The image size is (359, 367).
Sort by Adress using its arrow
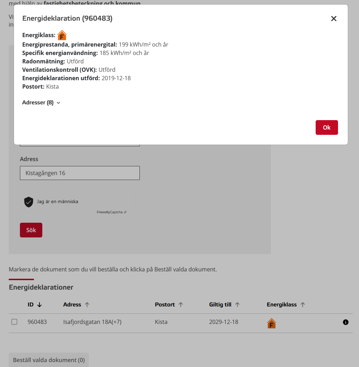point(87,305)
